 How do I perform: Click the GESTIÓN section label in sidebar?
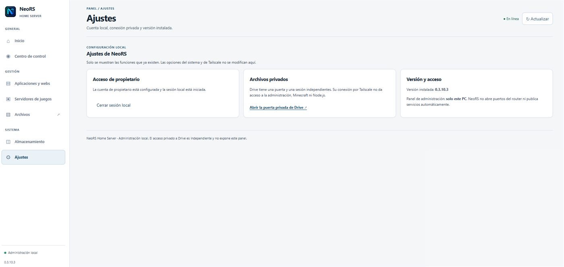point(12,72)
